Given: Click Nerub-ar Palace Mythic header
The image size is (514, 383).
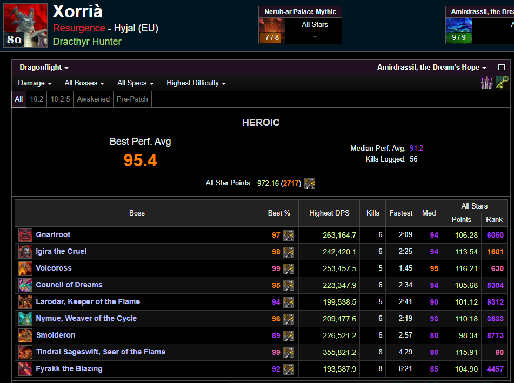Looking at the screenshot, I should pos(301,12).
